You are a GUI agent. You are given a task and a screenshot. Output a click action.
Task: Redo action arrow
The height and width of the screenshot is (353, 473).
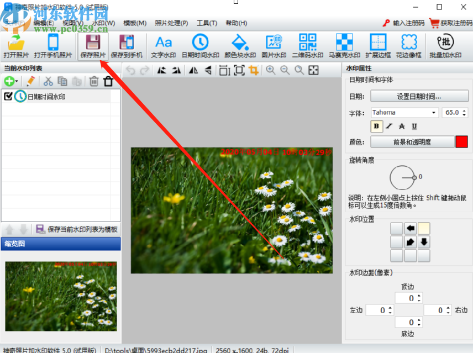pyautogui.click(x=145, y=70)
